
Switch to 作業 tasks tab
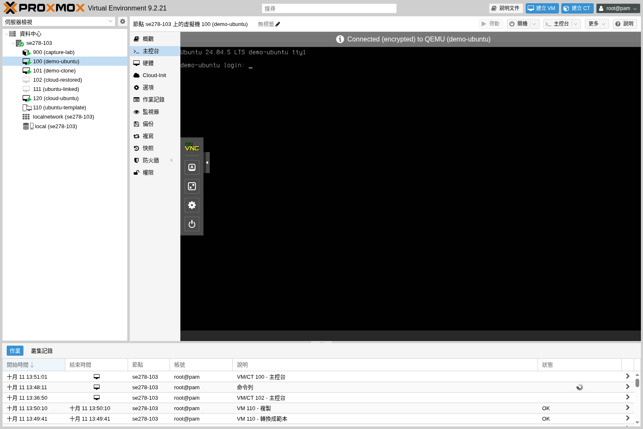(15, 351)
